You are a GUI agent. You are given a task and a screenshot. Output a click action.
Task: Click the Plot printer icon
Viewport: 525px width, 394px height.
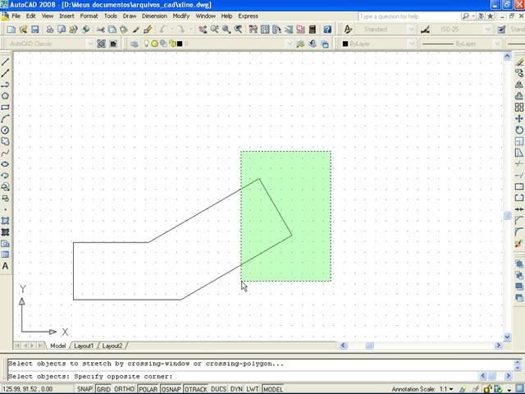point(50,30)
